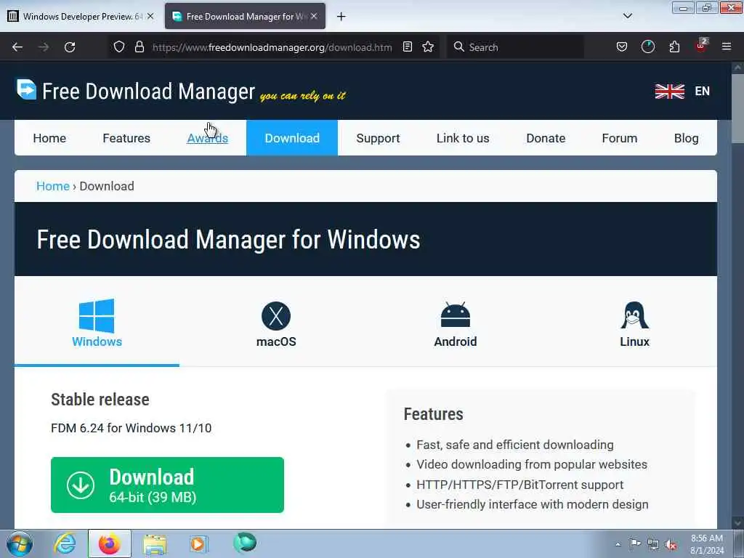This screenshot has width=744, height=558.
Task: Select the Free Download Manager browser tab
Action: point(245,17)
